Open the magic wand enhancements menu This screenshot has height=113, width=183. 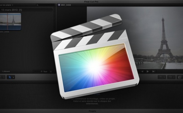pyautogui.click(x=162, y=77)
